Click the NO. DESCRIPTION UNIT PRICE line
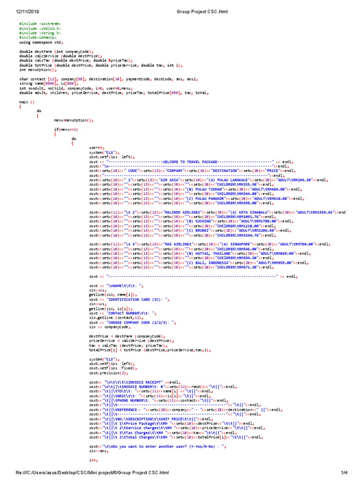Screen dimensions: 363x485 151,419
